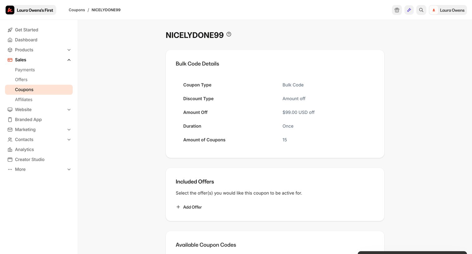
Task: Click the 15 amount of coupons value
Action: point(285,140)
